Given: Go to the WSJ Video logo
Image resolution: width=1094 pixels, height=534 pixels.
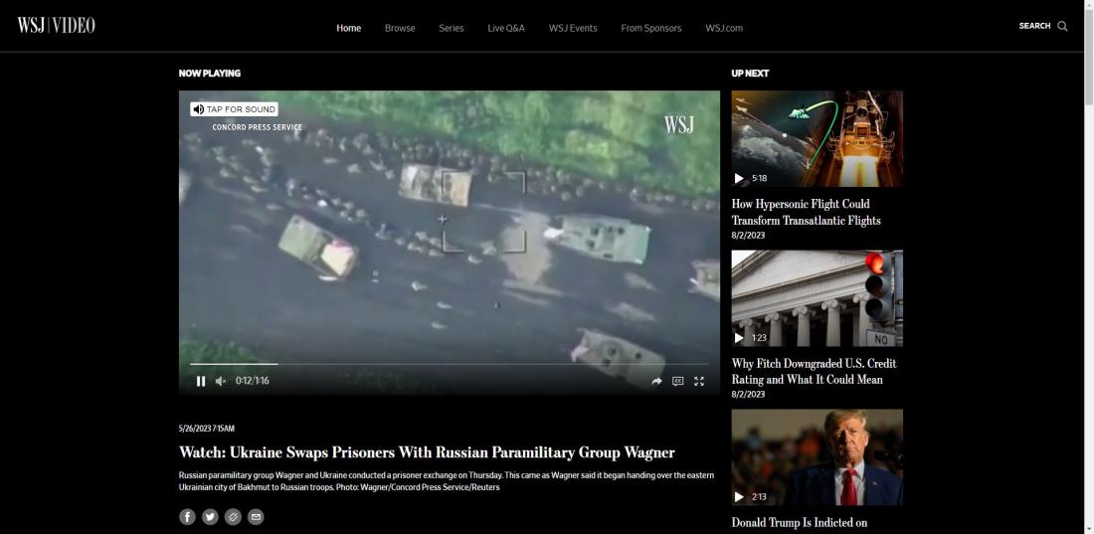Looking at the screenshot, I should pos(57,26).
